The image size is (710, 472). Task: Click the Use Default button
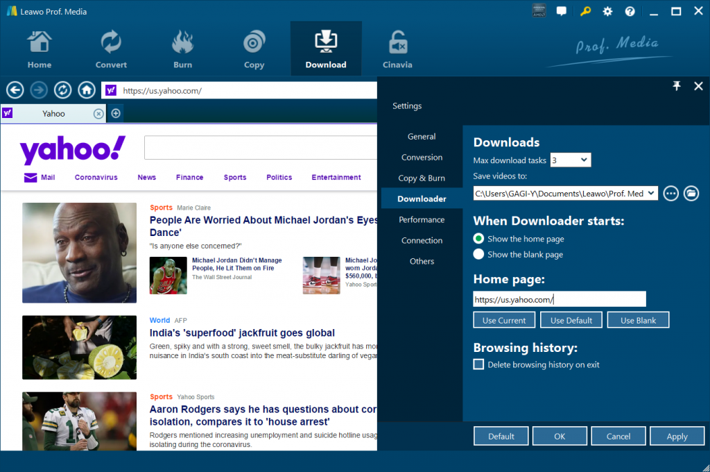[571, 320]
